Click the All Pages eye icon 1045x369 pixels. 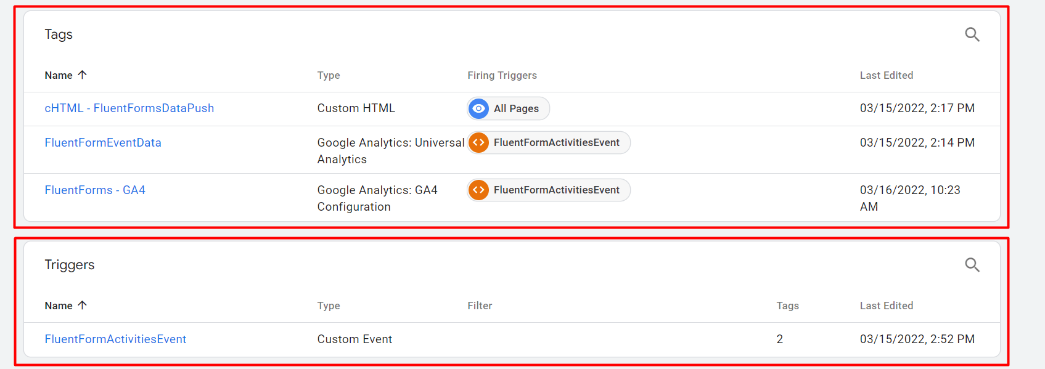pyautogui.click(x=478, y=108)
